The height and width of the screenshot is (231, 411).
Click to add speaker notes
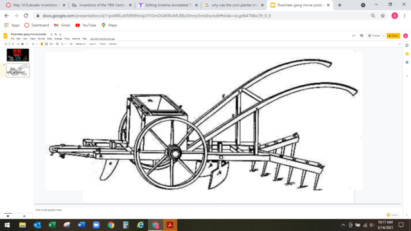[x=49, y=210]
